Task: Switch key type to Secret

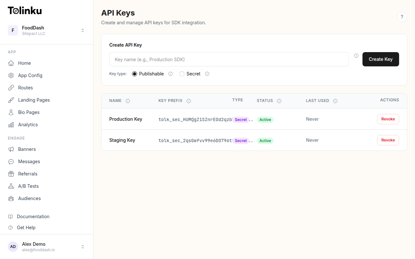Action: click(x=182, y=74)
